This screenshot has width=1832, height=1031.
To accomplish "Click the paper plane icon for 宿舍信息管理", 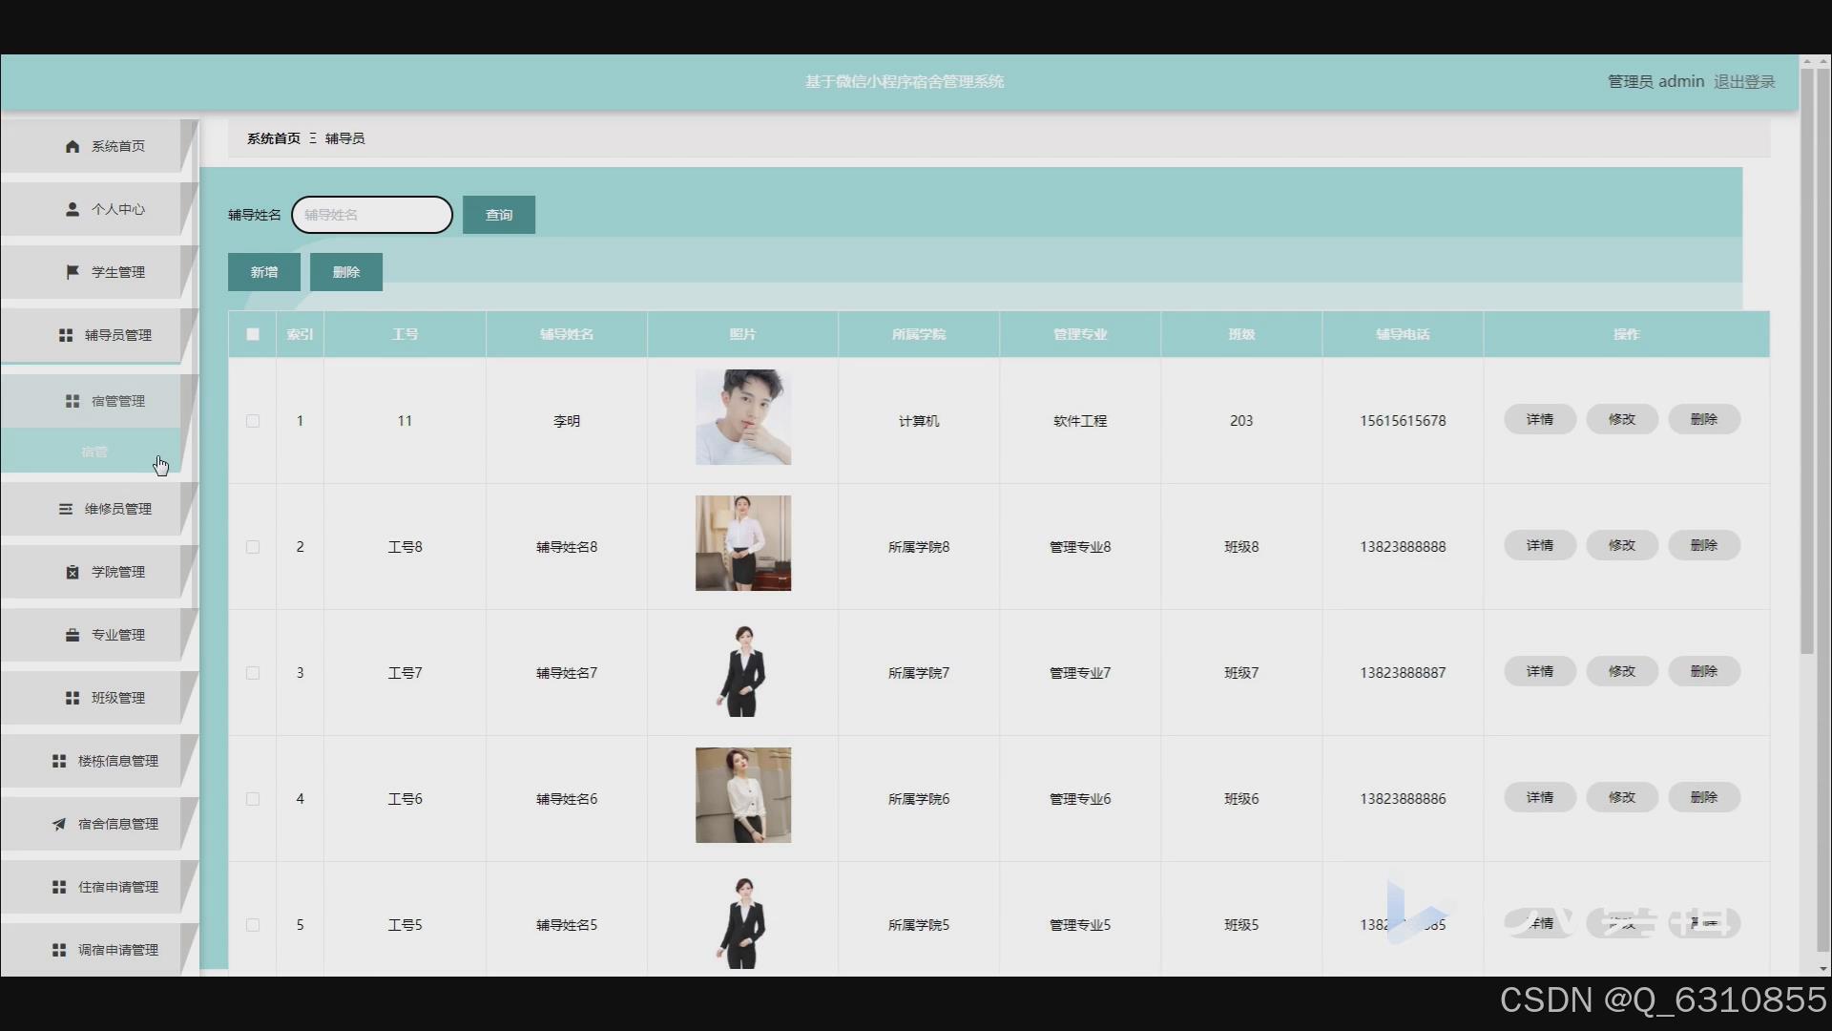I will tap(59, 824).
